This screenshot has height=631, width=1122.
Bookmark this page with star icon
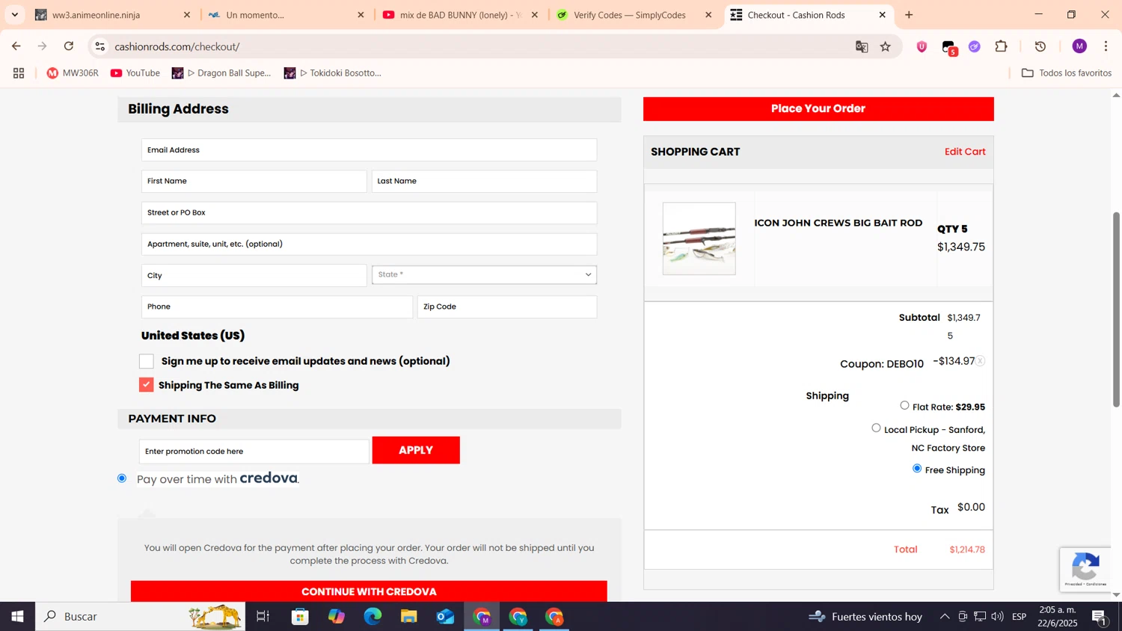[x=886, y=46]
